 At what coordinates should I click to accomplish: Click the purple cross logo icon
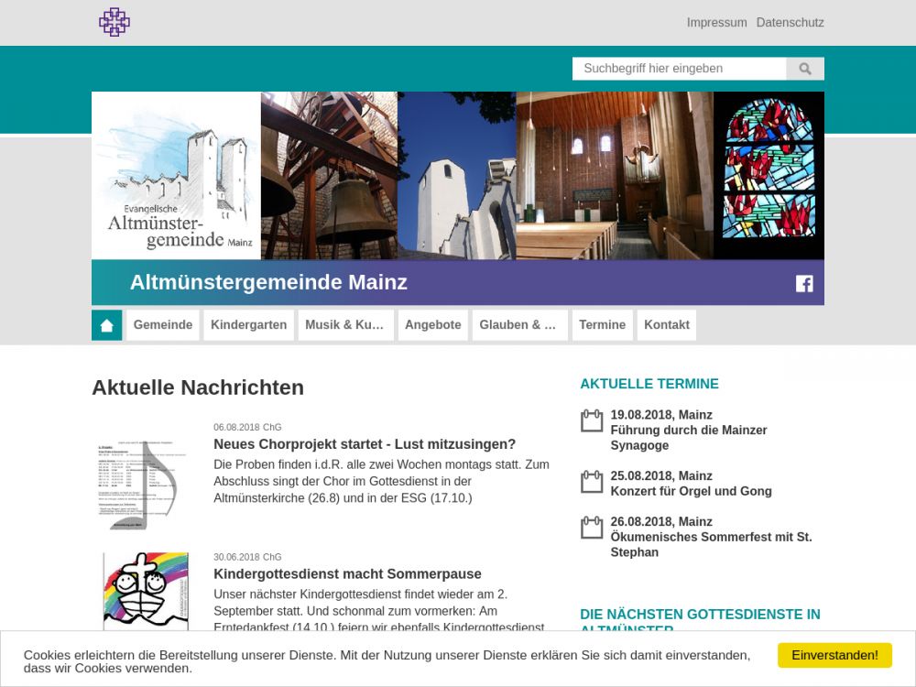click(x=114, y=22)
